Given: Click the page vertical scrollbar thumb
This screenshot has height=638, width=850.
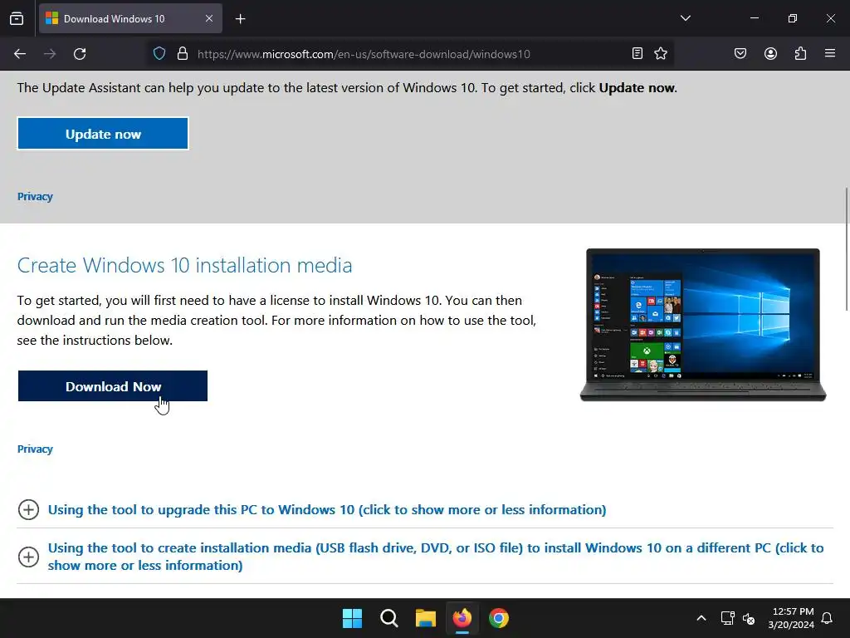Looking at the screenshot, I should pos(846,249).
